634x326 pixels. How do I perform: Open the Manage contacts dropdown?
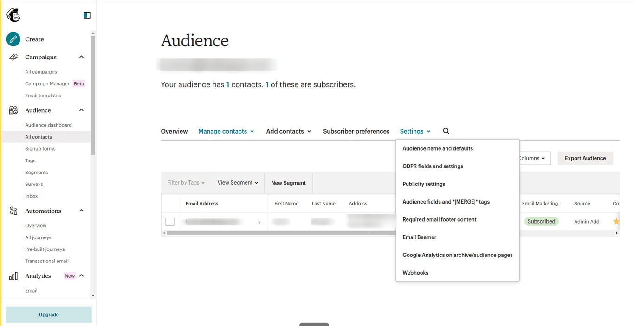[x=226, y=131]
